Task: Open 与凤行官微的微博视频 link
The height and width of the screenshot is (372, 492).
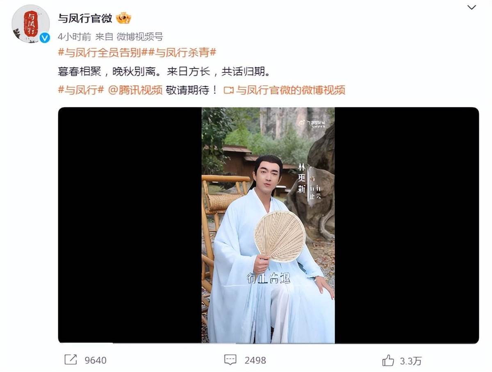Action: pyautogui.click(x=290, y=90)
